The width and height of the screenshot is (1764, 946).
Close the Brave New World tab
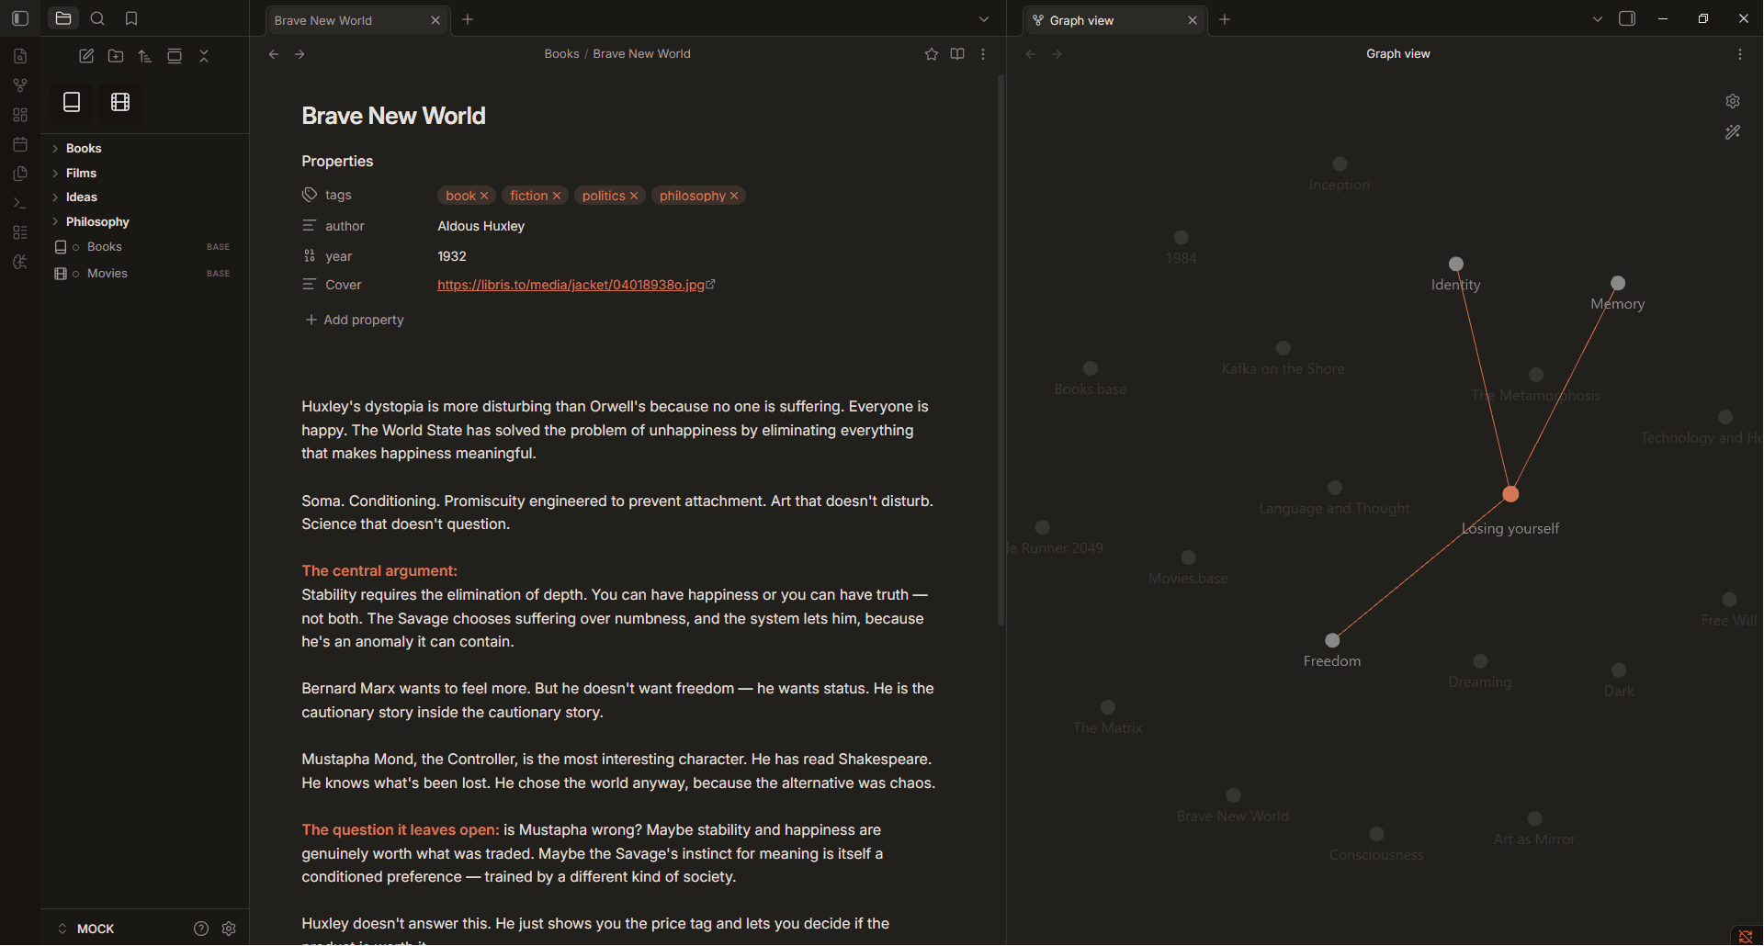pos(435,20)
